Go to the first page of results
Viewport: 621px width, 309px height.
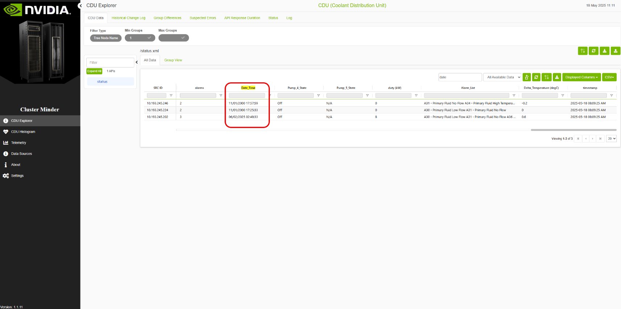(578, 139)
